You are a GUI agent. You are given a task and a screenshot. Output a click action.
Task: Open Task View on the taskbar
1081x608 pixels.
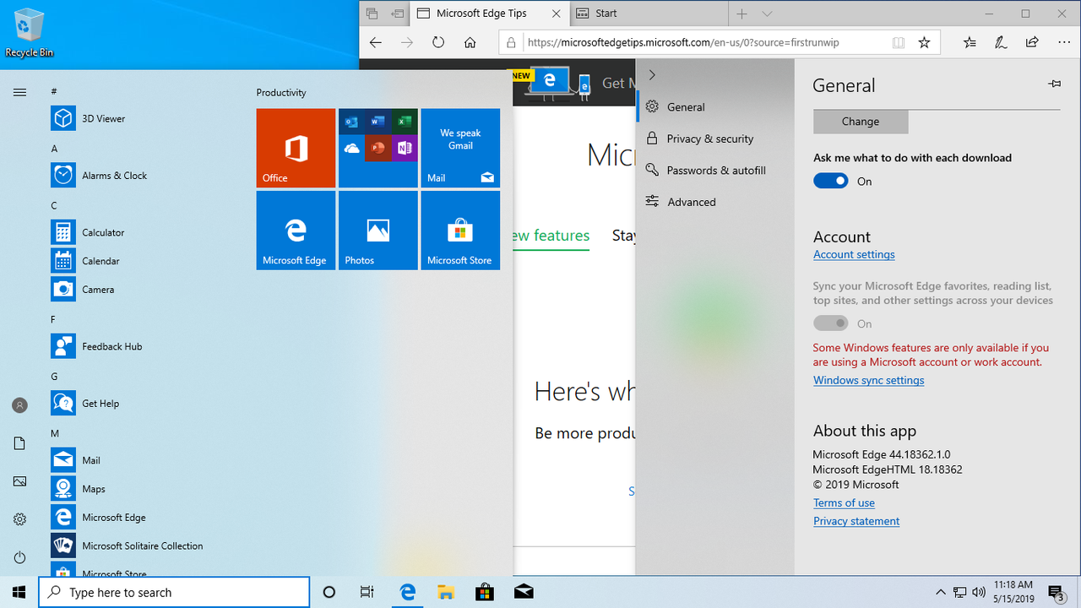tap(367, 592)
